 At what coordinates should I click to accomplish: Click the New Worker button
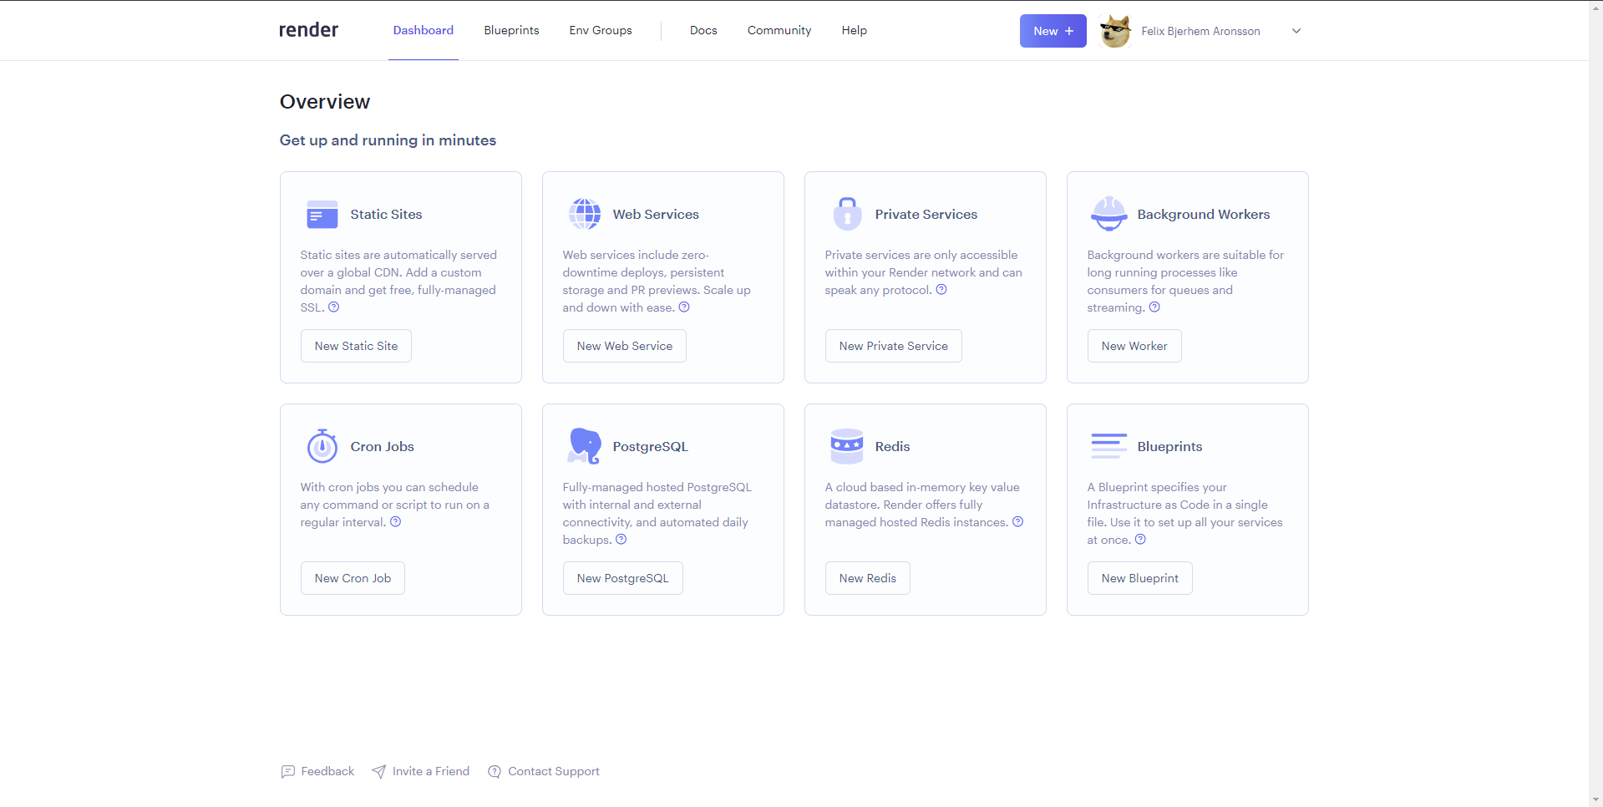point(1134,346)
